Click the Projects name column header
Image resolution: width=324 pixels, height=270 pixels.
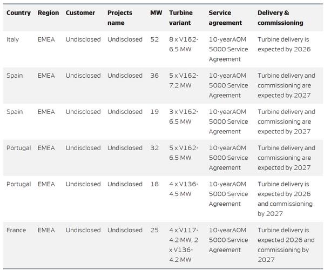[119, 18]
